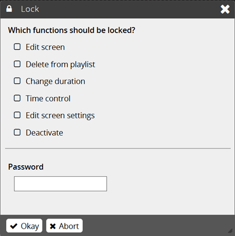Image resolution: width=235 pixels, height=236 pixels.
Task: Click the "Delete from playlist" label text
Action: pos(60,65)
